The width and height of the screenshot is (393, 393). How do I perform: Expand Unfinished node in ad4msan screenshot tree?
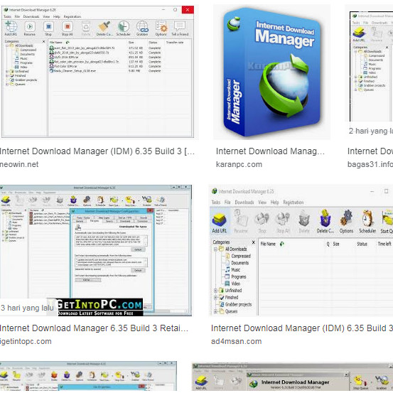point(215,290)
